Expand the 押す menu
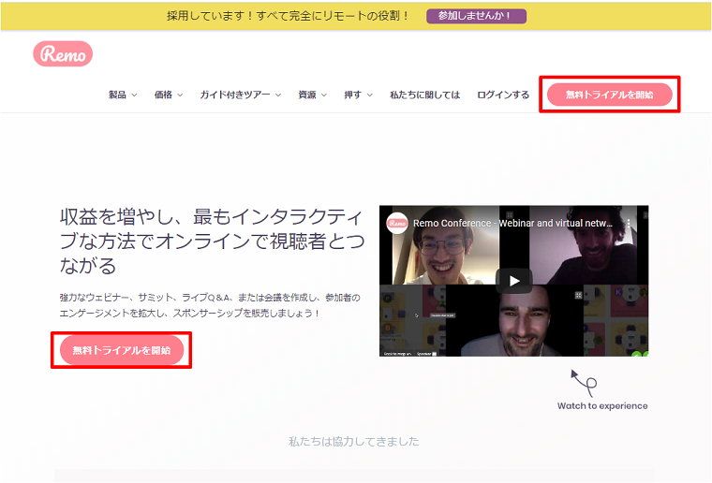712x483 pixels. pyautogui.click(x=358, y=95)
